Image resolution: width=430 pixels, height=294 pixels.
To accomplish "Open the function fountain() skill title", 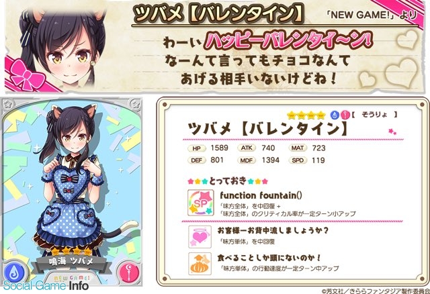I will click(261, 195).
